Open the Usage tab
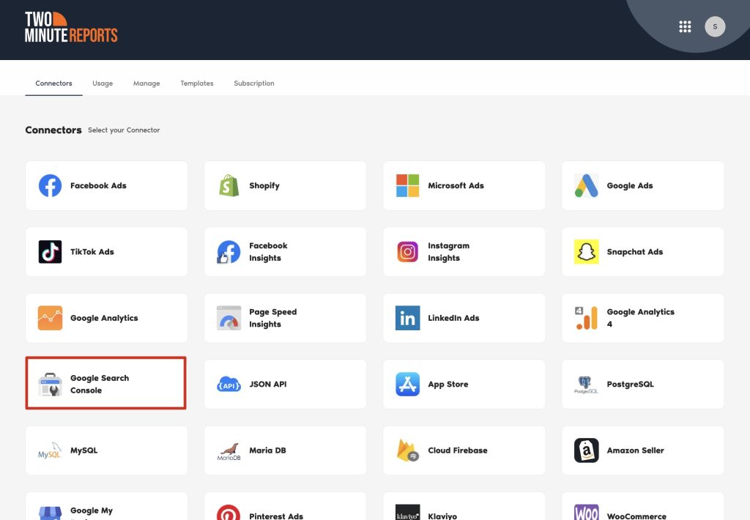Image resolution: width=750 pixels, height=520 pixels. point(103,83)
